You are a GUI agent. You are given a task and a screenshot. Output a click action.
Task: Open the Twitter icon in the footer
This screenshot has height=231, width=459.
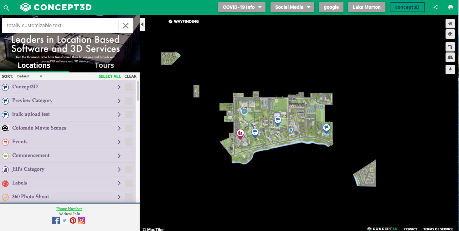click(64, 220)
